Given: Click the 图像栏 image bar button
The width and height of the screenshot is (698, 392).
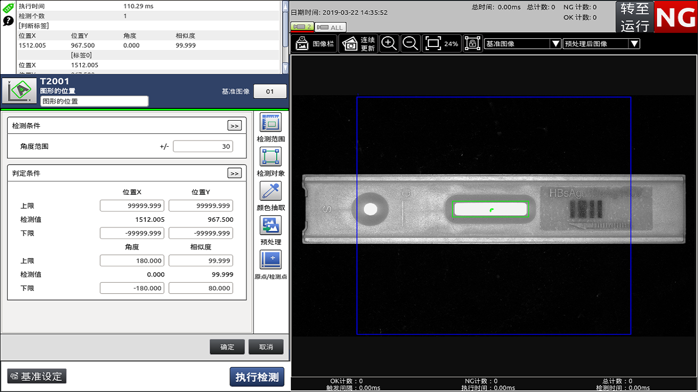Looking at the screenshot, I should pos(314,44).
